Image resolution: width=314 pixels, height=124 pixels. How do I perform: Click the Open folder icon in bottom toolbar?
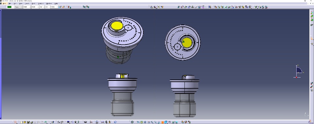(25, 122)
